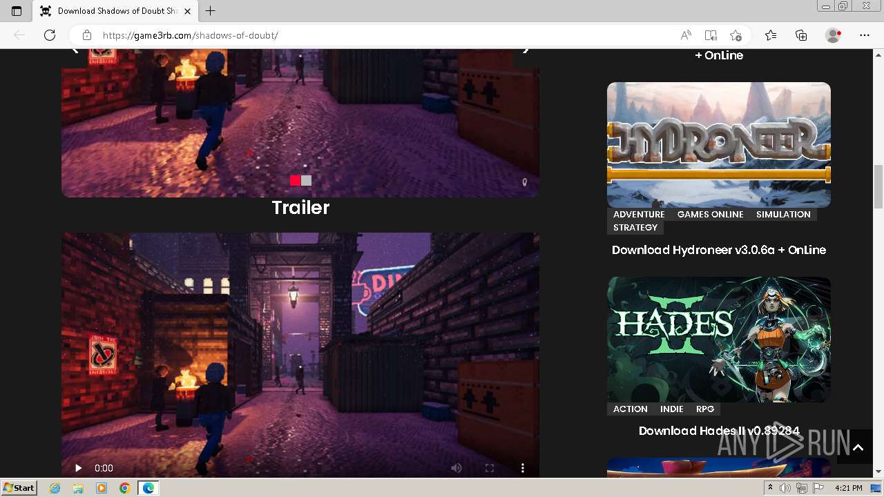Viewport: 884px width, 497px height.
Task: Go to next screenshot in slider
Action: point(526,51)
